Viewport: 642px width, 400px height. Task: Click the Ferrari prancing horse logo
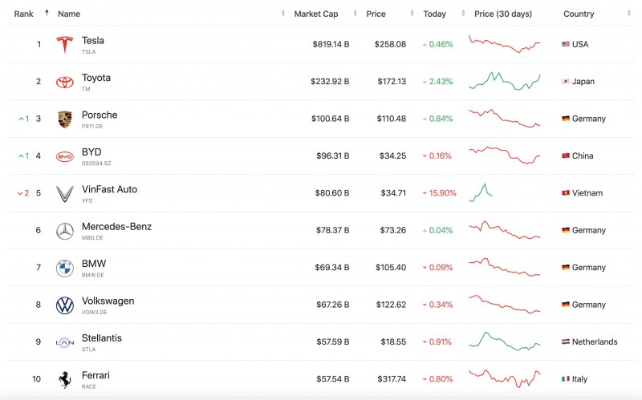click(65, 380)
